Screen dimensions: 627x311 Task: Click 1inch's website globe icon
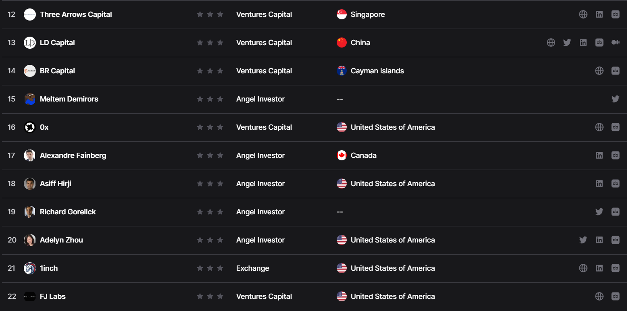[583, 268]
